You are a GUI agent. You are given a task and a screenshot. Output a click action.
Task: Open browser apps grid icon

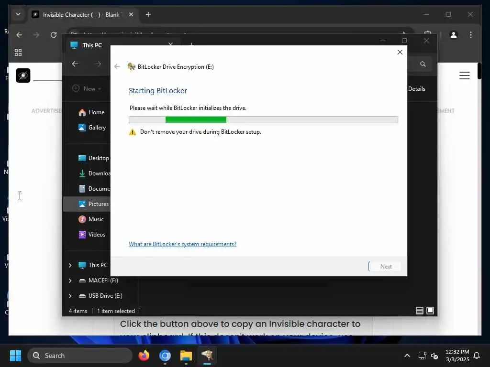click(x=18, y=53)
